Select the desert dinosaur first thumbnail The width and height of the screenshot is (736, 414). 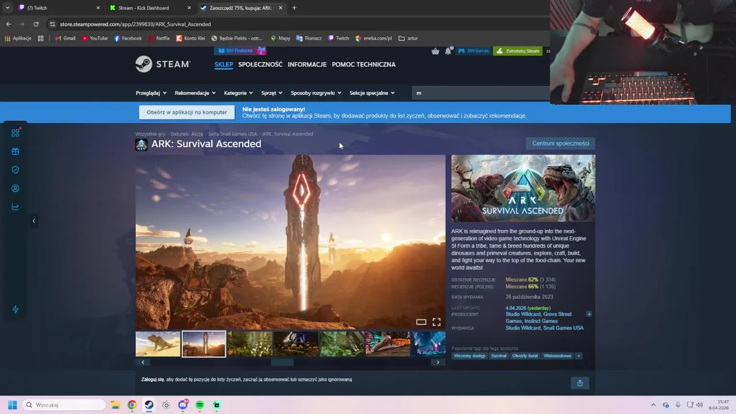158,344
